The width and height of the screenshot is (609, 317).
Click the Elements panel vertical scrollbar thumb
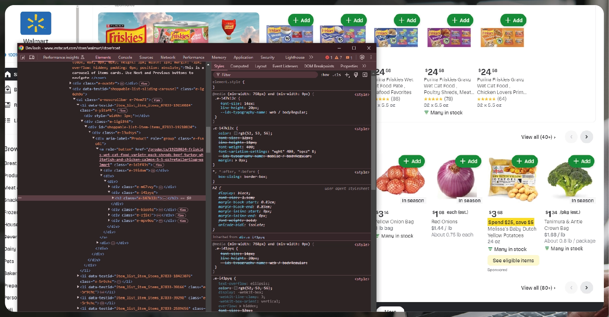(x=208, y=140)
